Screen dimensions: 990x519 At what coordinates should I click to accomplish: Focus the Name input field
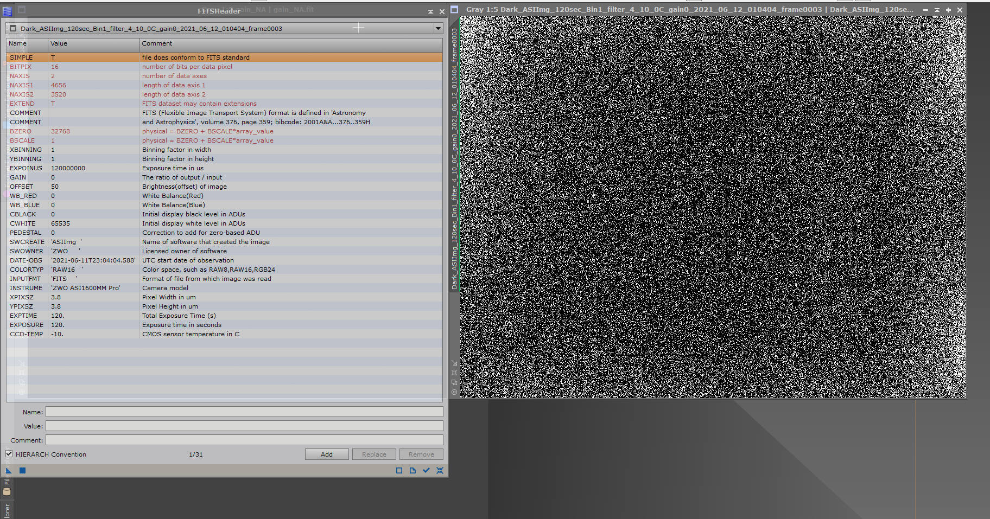pos(244,412)
